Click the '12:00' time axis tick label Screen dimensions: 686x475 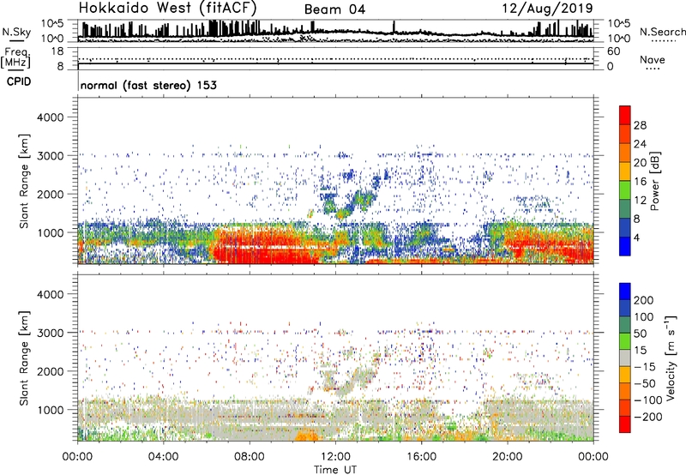click(335, 457)
